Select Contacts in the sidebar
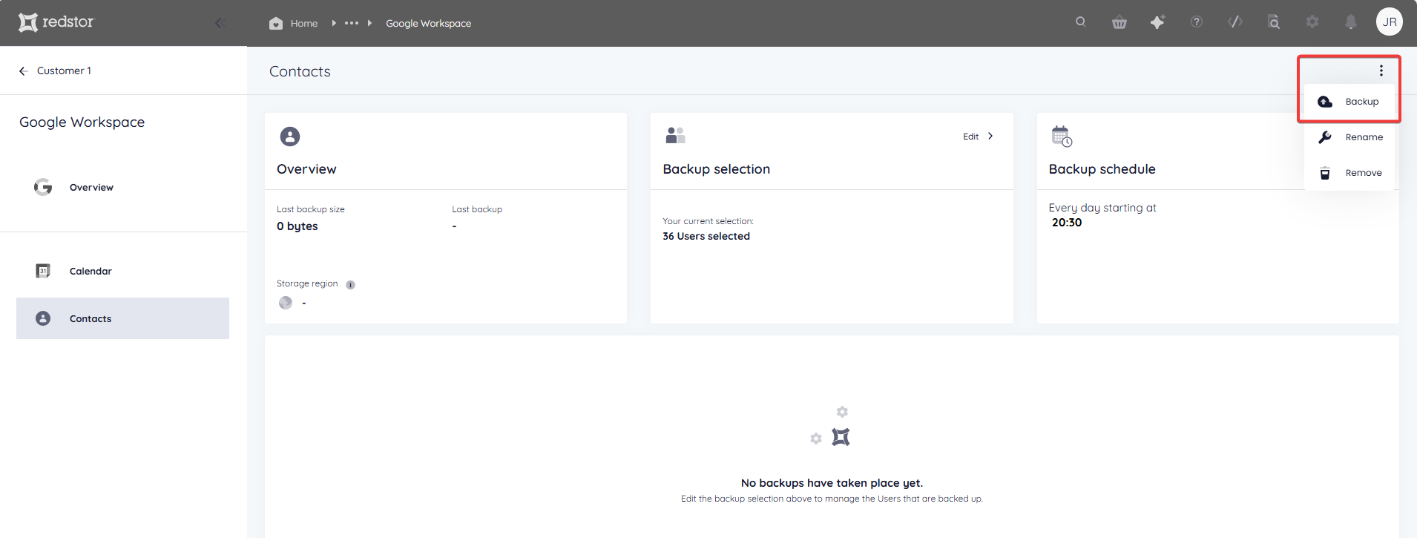Viewport: 1417px width, 538px height. pos(122,318)
